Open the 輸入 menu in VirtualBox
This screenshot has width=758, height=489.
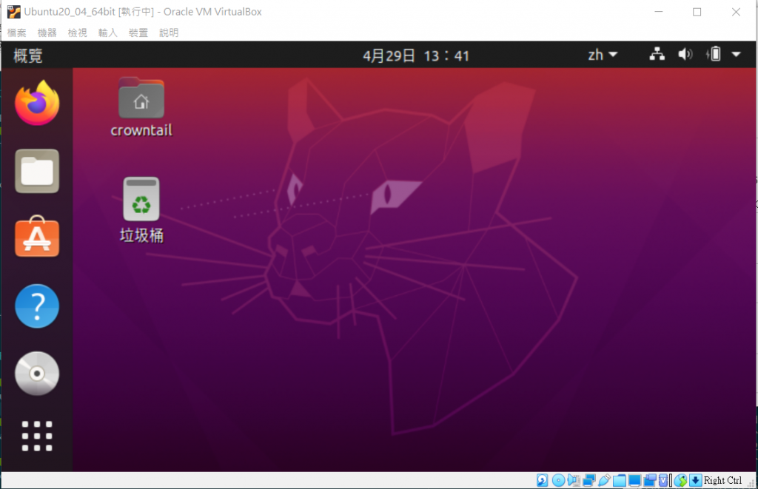pos(108,33)
